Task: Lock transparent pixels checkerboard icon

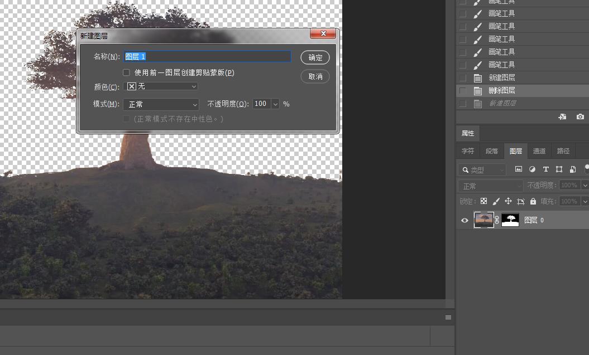Action: click(x=484, y=201)
